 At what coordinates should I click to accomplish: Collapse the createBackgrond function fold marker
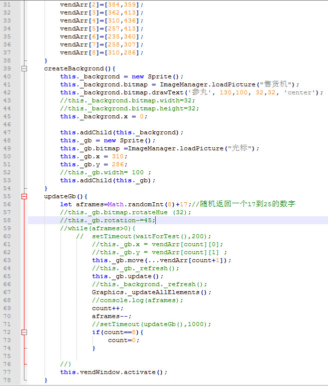click(x=24, y=69)
